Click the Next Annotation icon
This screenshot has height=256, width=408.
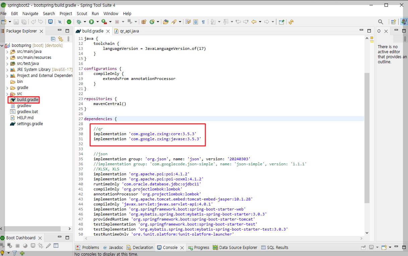click(213, 22)
